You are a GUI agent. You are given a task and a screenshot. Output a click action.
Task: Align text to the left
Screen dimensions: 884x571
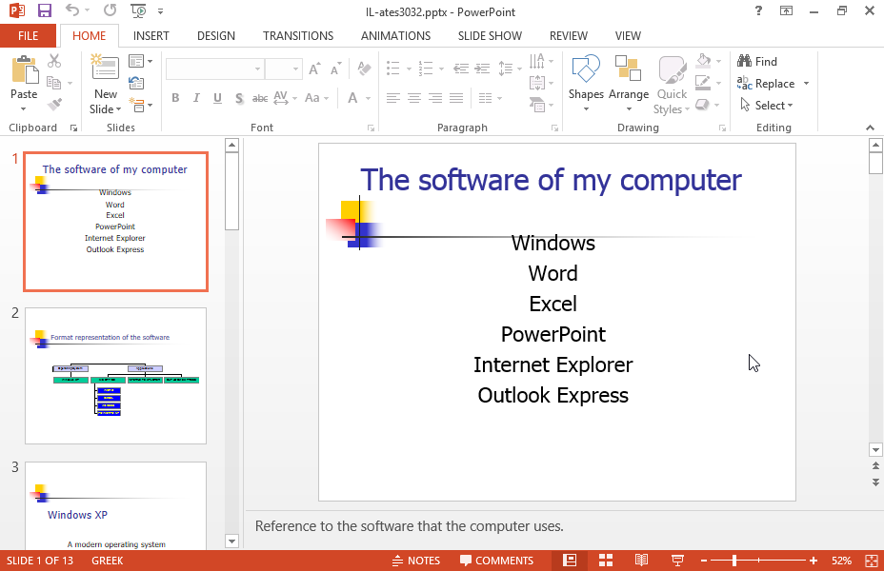(x=393, y=98)
